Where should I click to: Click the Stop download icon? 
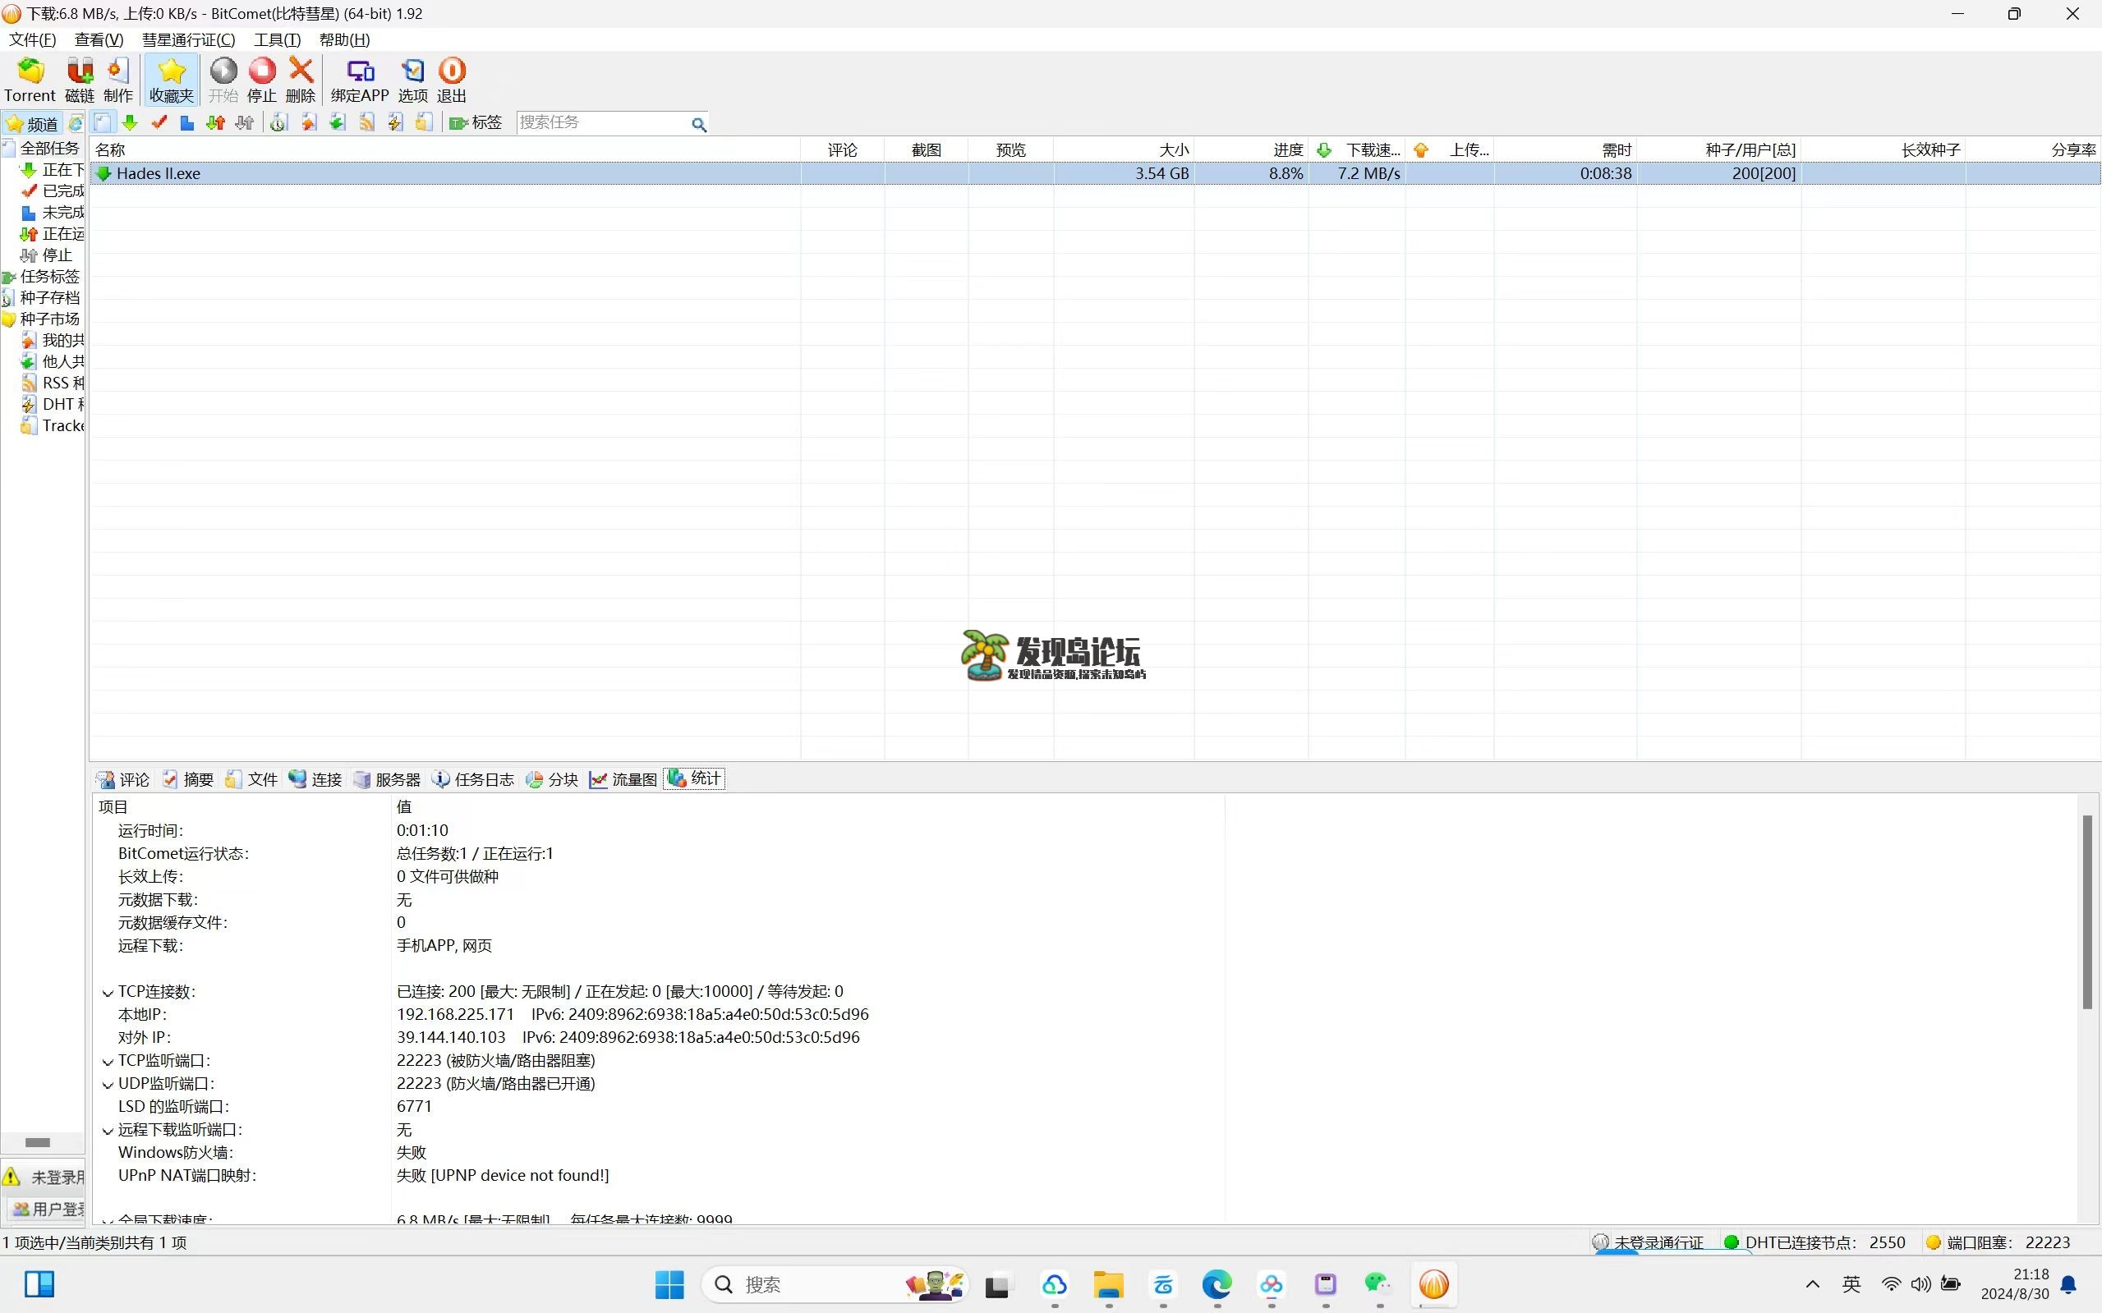coord(260,79)
